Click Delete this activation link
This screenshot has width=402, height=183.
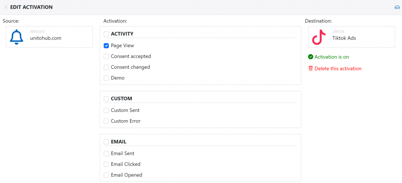coord(338,68)
